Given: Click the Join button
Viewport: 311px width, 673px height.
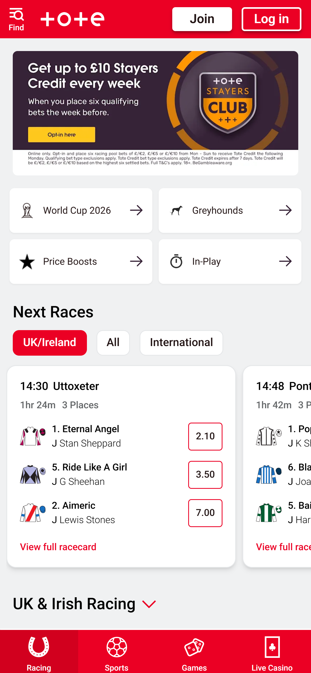Looking at the screenshot, I should (x=202, y=19).
